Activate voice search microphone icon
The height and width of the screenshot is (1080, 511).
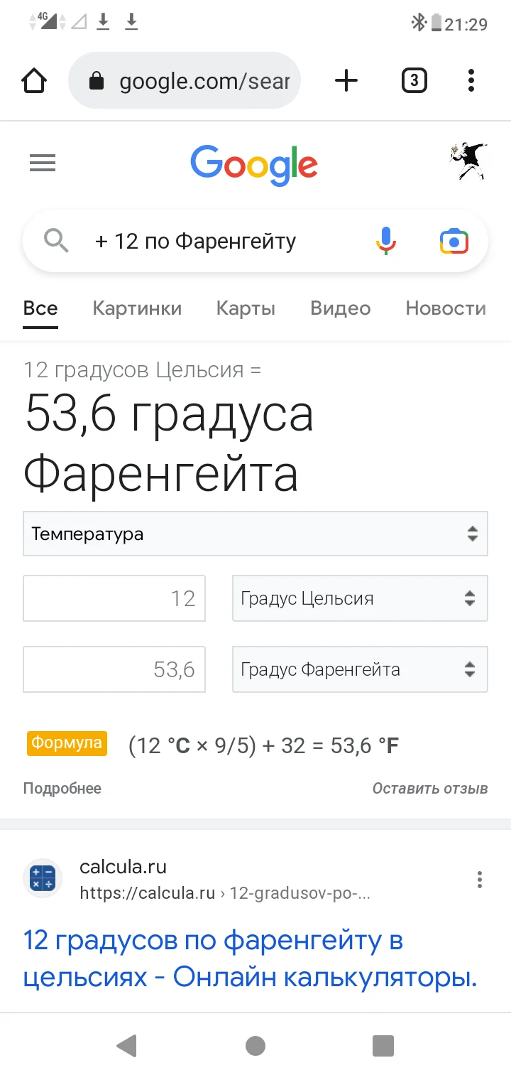[x=385, y=241]
